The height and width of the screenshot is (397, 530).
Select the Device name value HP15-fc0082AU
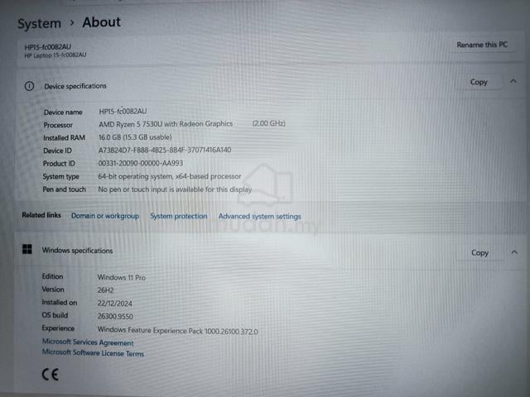point(123,111)
